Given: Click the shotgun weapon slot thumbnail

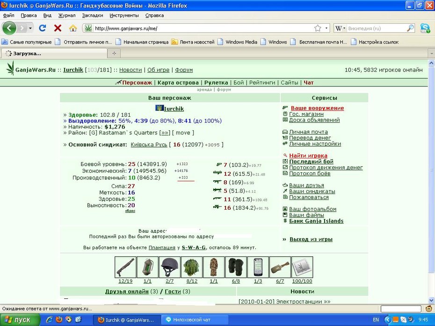Looking at the screenshot, I should click(125, 267).
